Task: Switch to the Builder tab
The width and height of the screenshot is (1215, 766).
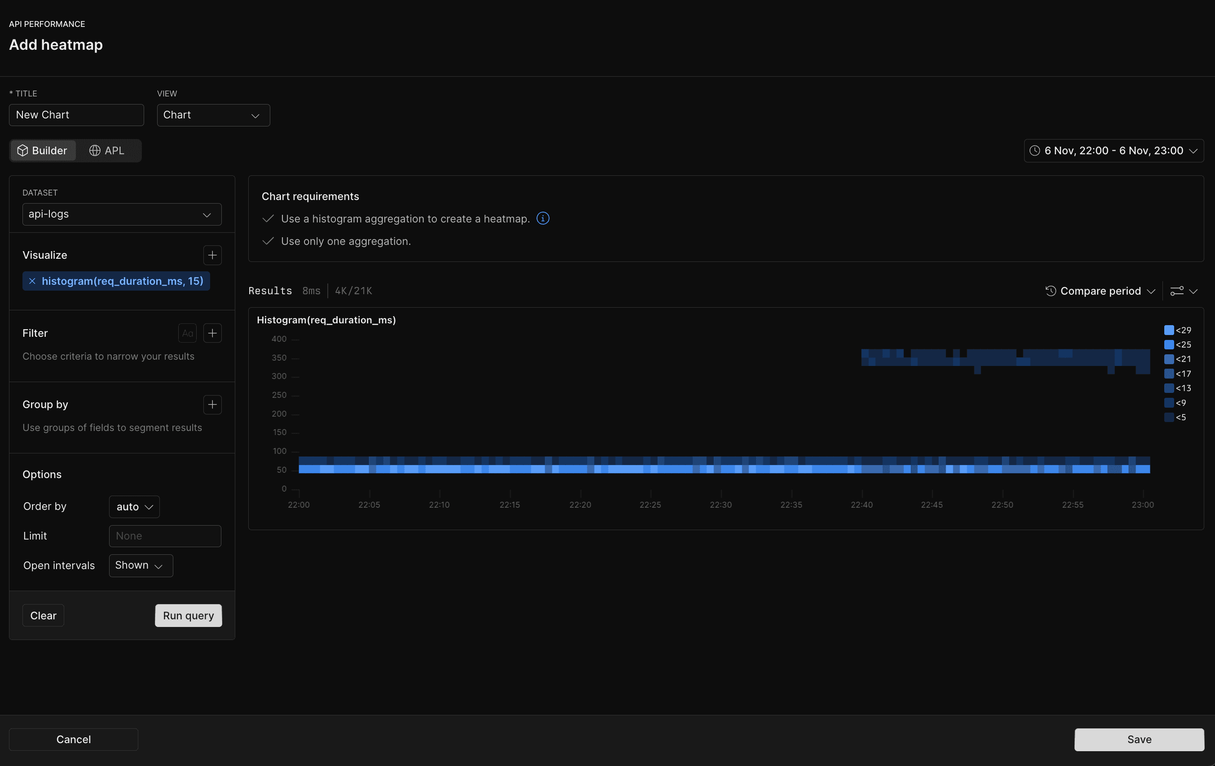Action: point(43,151)
